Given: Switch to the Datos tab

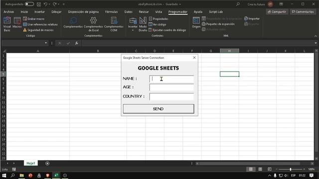Looking at the screenshot, I should [x=129, y=12].
